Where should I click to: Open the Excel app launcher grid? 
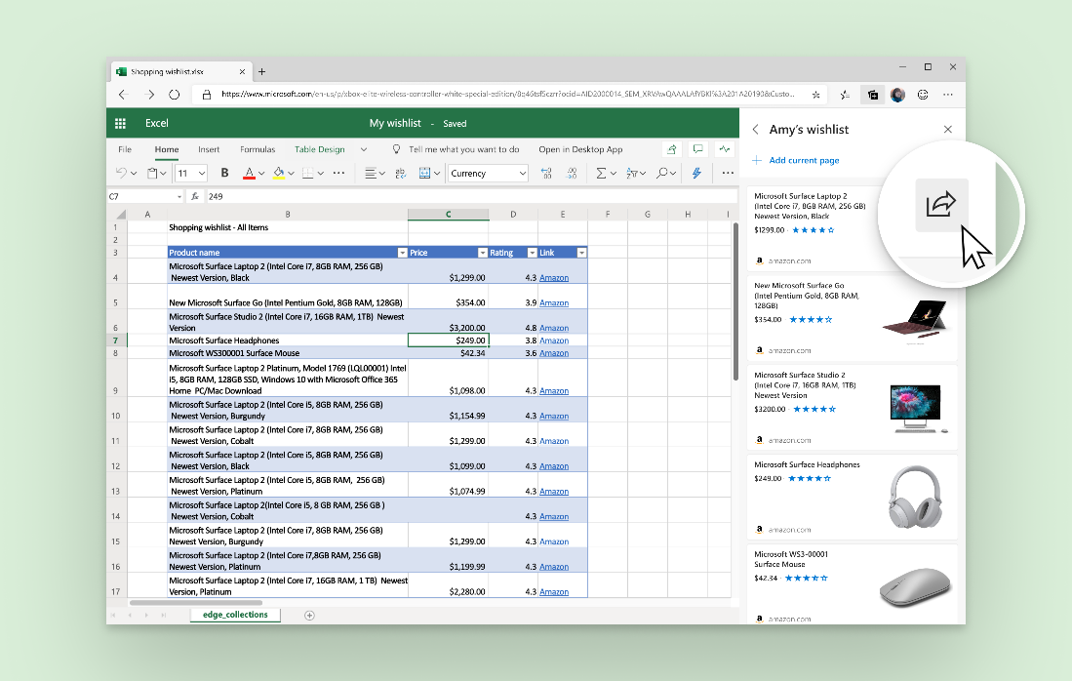coord(121,123)
